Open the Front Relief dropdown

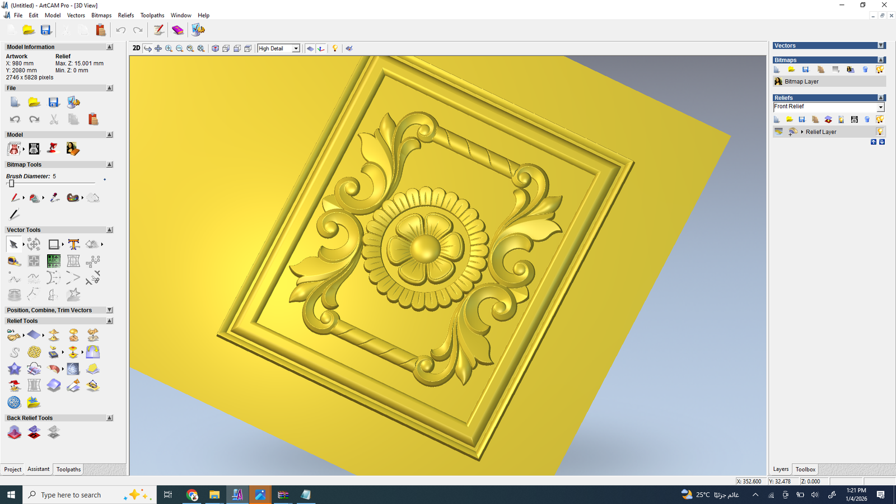pyautogui.click(x=880, y=107)
